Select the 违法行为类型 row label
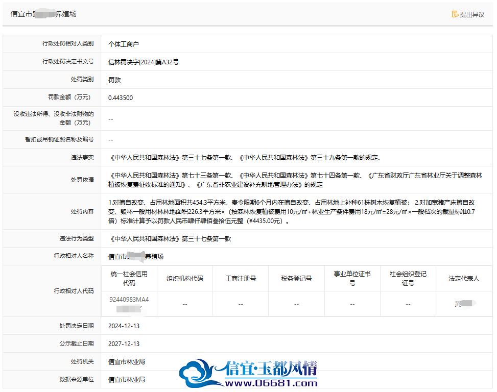This screenshot has height=392, width=497. (x=77, y=238)
